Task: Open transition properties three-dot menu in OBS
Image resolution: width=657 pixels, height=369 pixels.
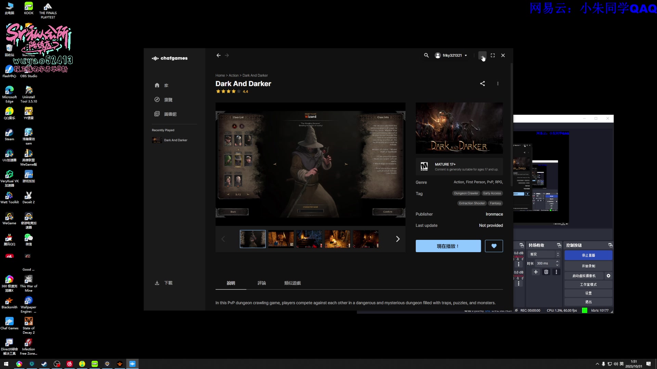Action: tap(556, 272)
